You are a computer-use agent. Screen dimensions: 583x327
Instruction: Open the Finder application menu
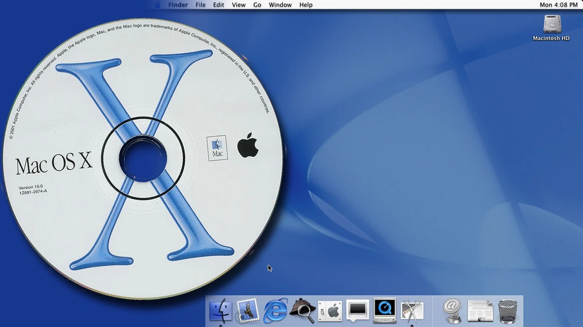point(178,5)
